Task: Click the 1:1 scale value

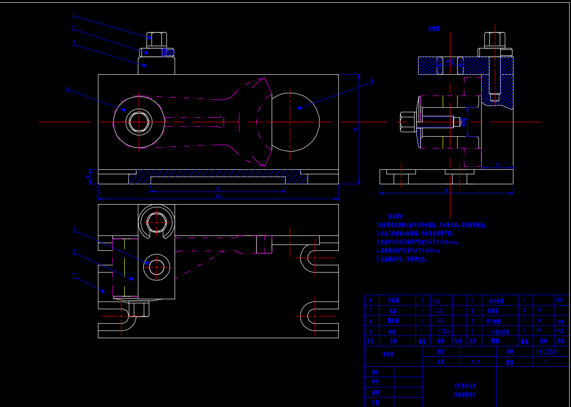Action: [x=475, y=362]
